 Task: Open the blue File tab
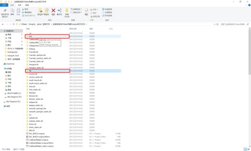pyautogui.click(x=4, y=5)
